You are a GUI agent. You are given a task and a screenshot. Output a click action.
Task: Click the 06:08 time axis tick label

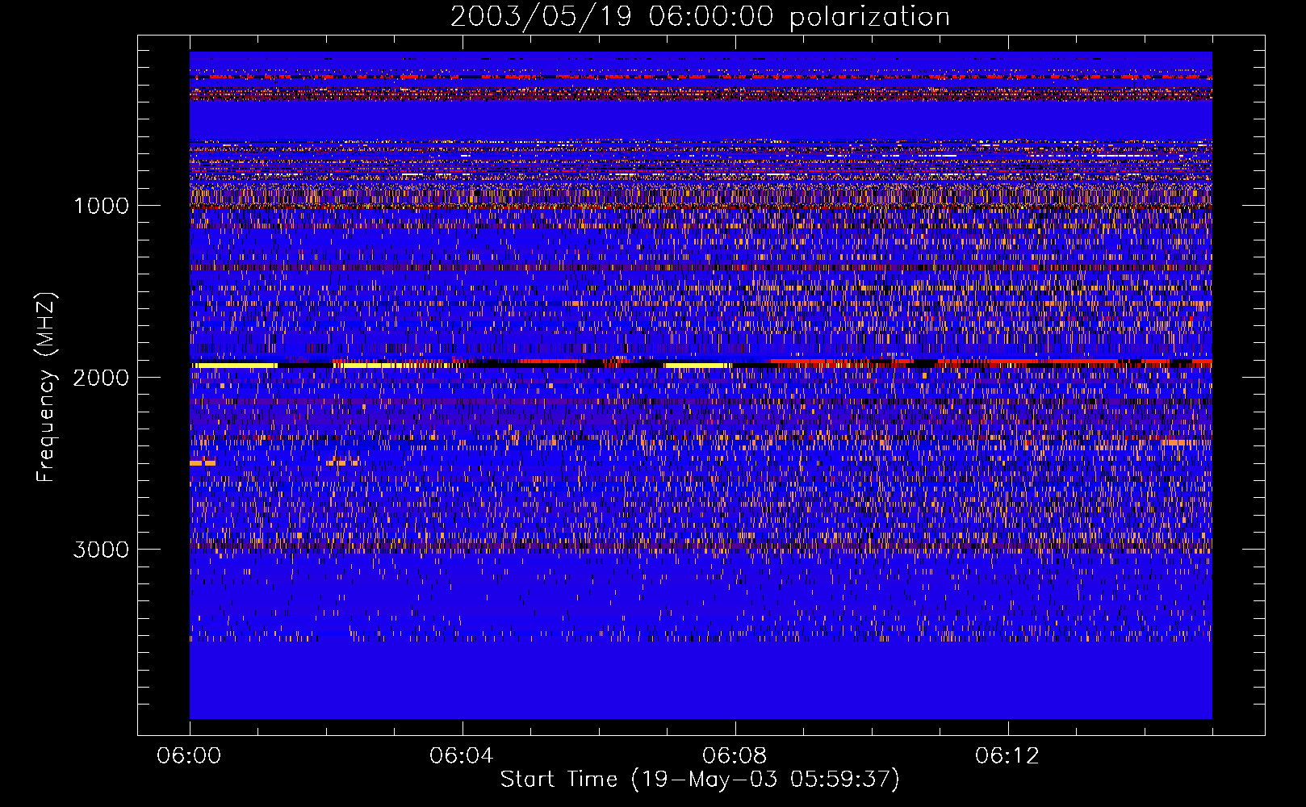735,756
